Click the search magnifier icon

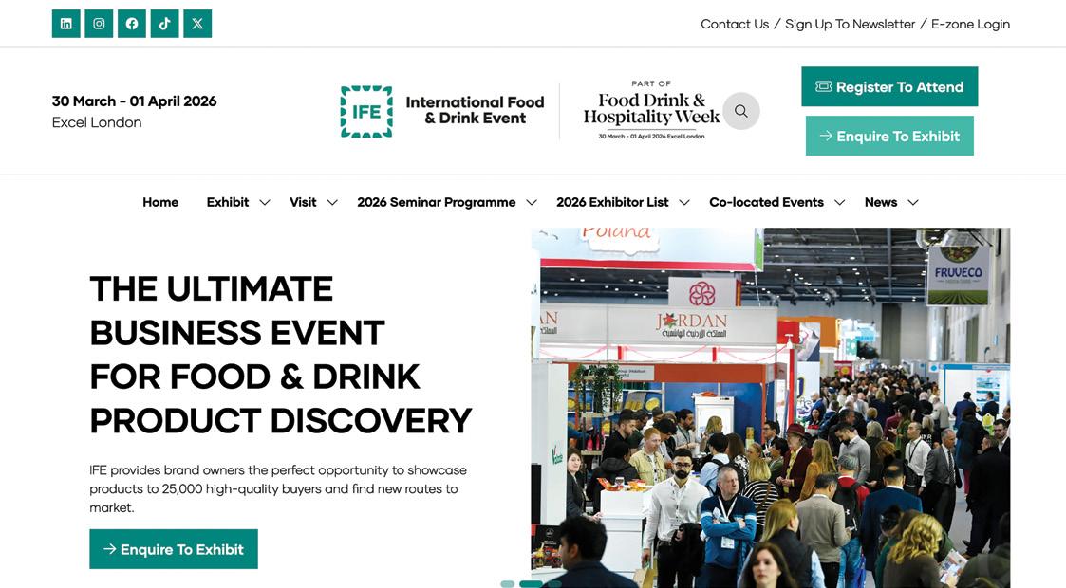pyautogui.click(x=741, y=111)
